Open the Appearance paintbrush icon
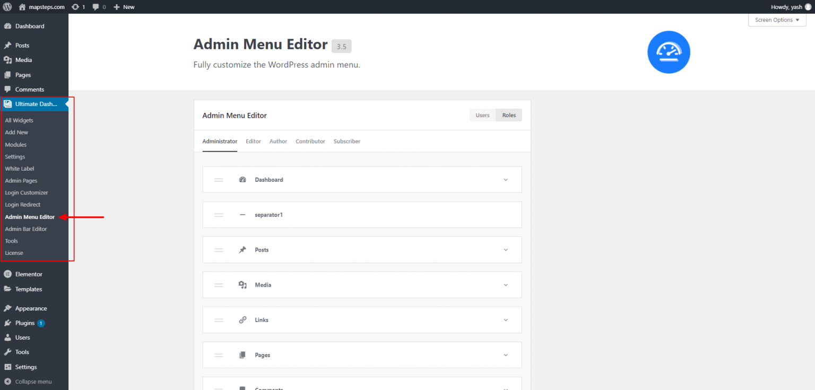The image size is (815, 390). click(8, 308)
